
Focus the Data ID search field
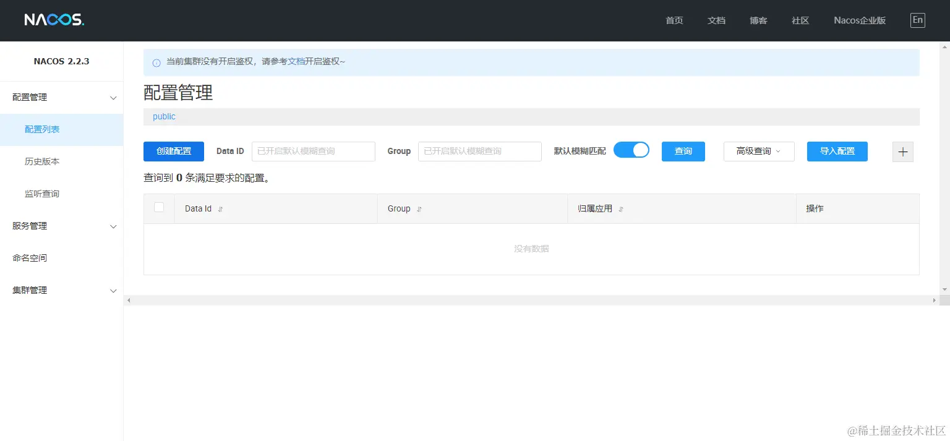pyautogui.click(x=314, y=152)
